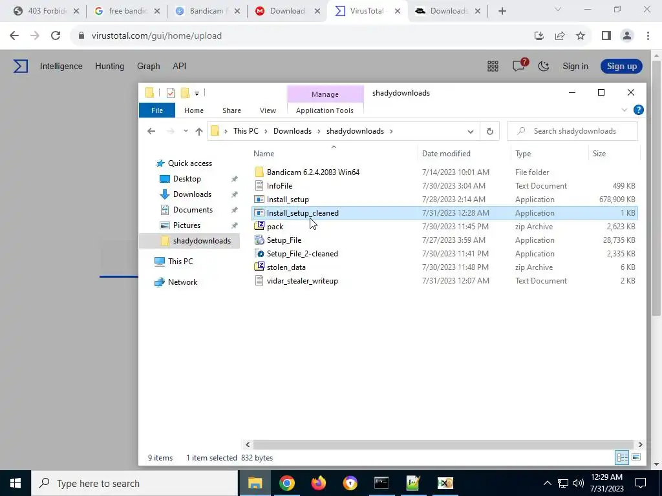Click Chrome back arrow

[x=14, y=36]
